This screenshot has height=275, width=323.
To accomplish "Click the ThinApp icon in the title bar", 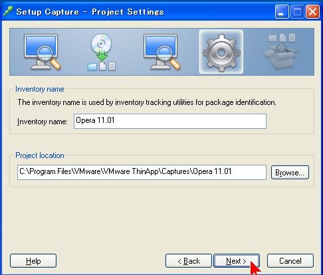I will pyautogui.click(x=9, y=11).
